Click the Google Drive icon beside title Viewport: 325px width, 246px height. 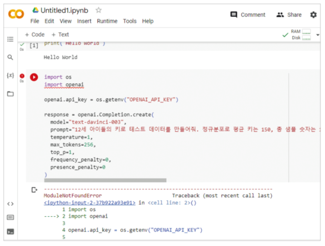click(x=35, y=10)
